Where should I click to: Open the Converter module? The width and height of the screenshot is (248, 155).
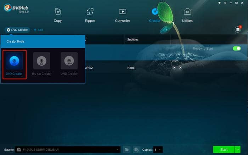(123, 15)
